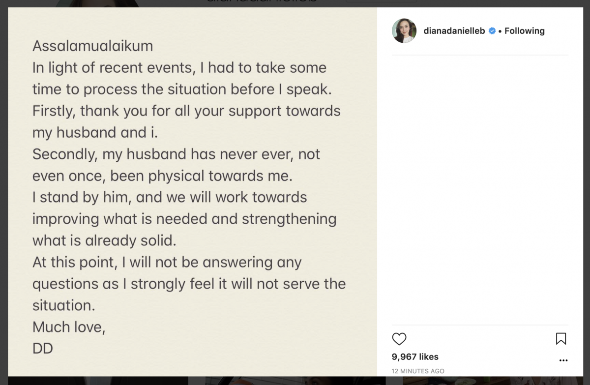Select the middle dimmed thumbnail below post
The height and width of the screenshot is (385, 590).
coord(295,381)
